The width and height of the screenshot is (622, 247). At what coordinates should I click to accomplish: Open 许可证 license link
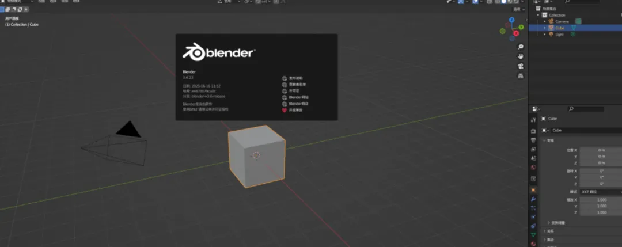coord(290,91)
